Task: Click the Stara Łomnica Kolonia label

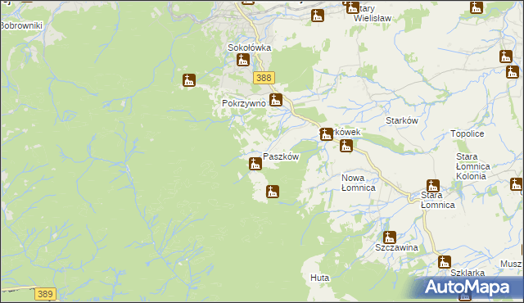Action: tap(473, 166)
